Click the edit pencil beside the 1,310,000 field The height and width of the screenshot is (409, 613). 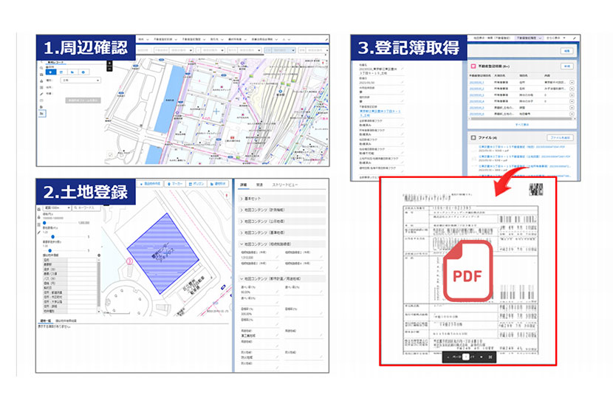click(277, 257)
